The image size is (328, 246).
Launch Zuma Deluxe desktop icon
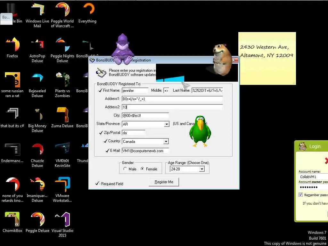(62, 118)
